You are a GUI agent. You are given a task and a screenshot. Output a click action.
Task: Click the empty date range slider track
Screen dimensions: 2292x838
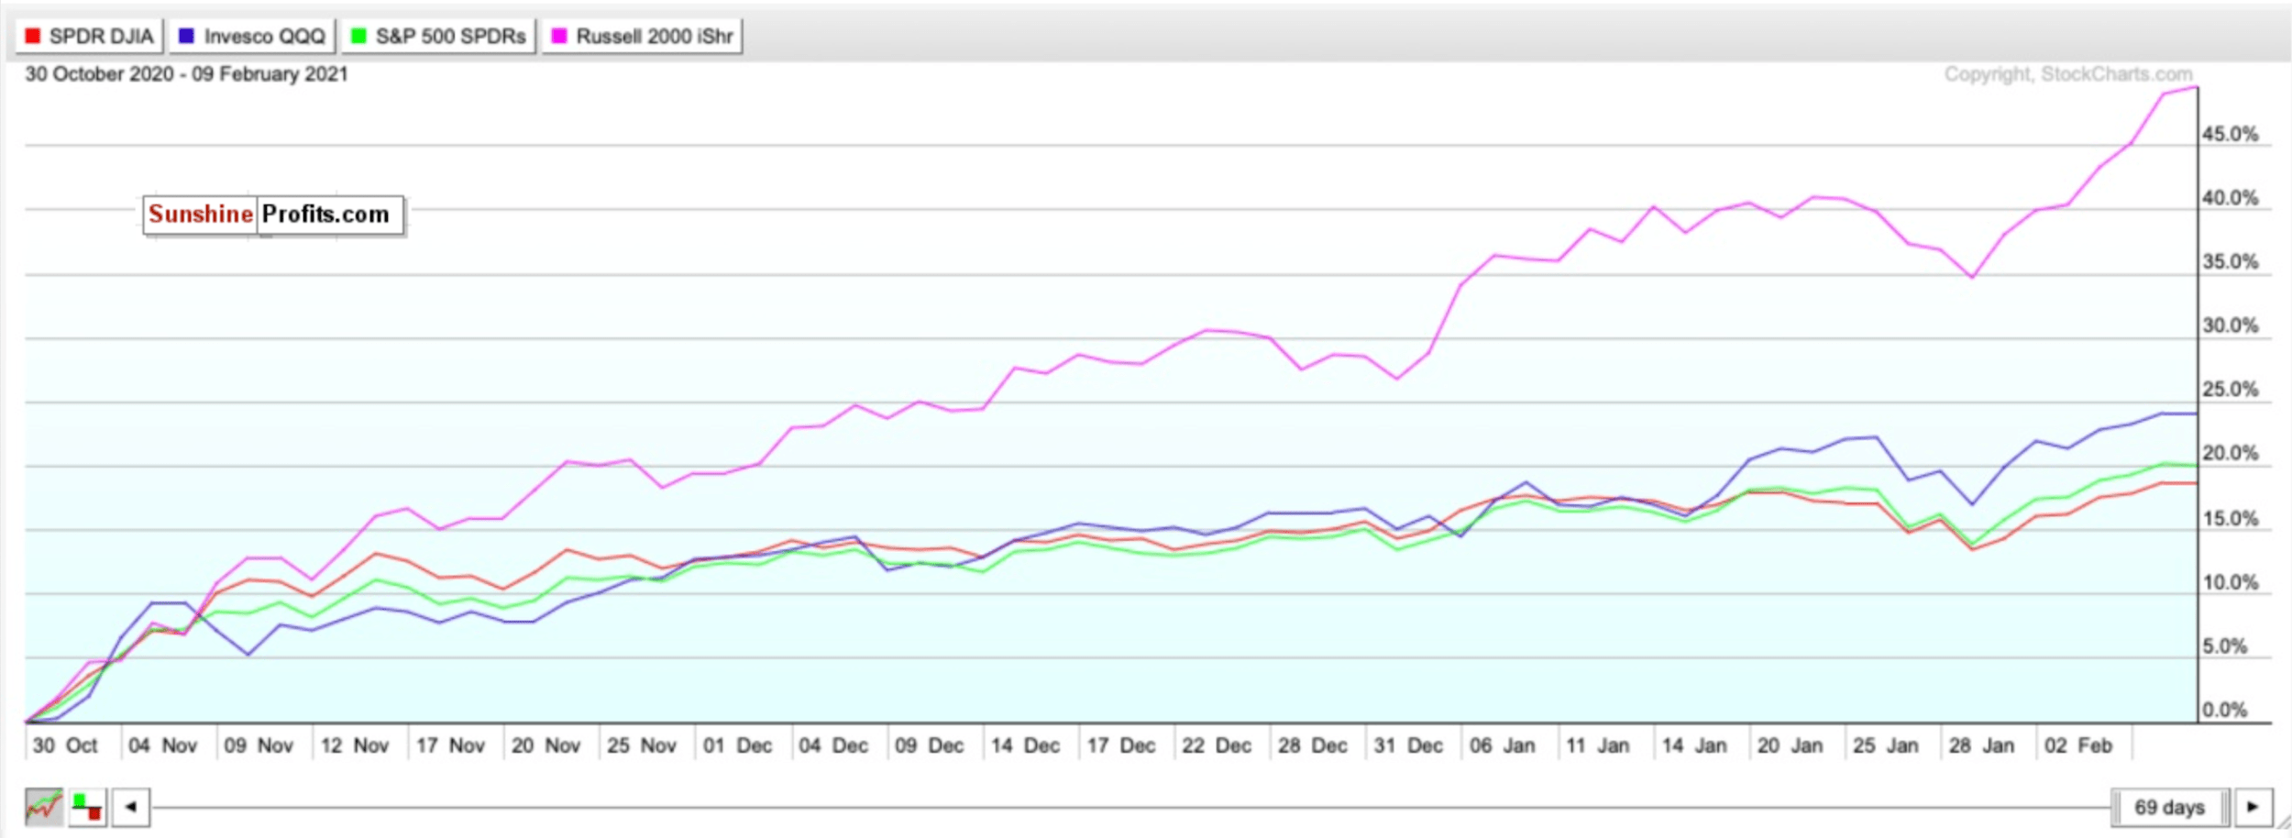coord(1100,807)
